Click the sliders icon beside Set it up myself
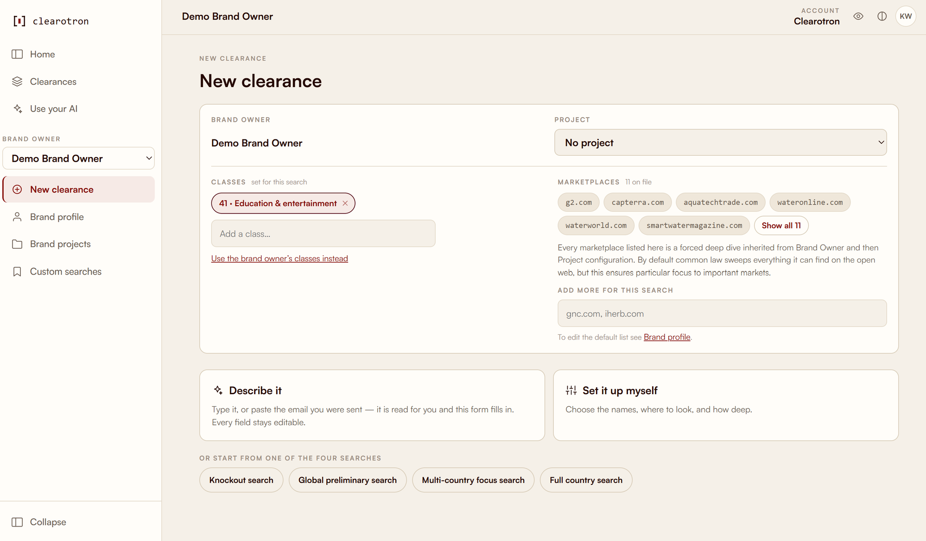This screenshot has height=541, width=926. pos(571,390)
